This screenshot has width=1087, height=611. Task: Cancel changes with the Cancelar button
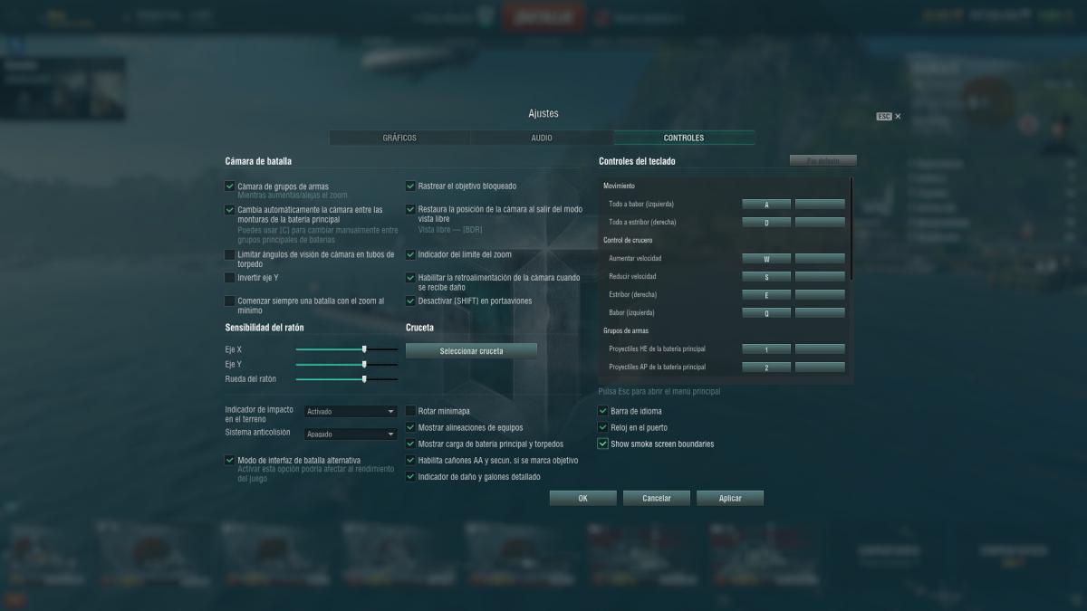pyautogui.click(x=657, y=499)
